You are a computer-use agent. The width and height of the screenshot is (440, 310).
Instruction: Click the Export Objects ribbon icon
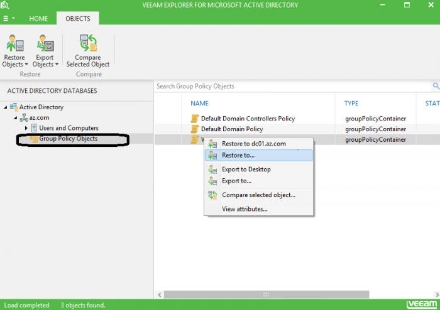point(45,43)
